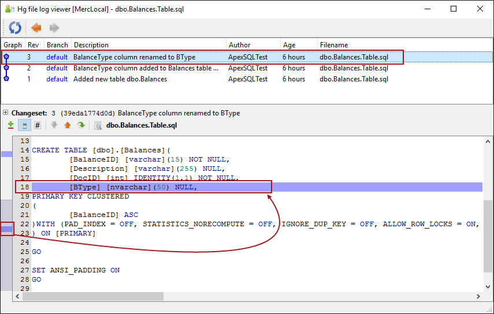Click the search-file icon beside dbo.Balances.Table.sql
The height and width of the screenshot is (314, 494).
pyautogui.click(x=98, y=125)
